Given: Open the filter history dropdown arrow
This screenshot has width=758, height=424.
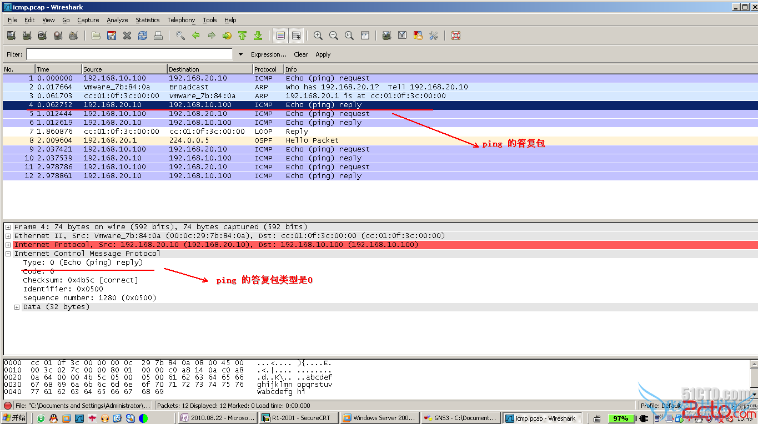Looking at the screenshot, I should pos(240,54).
